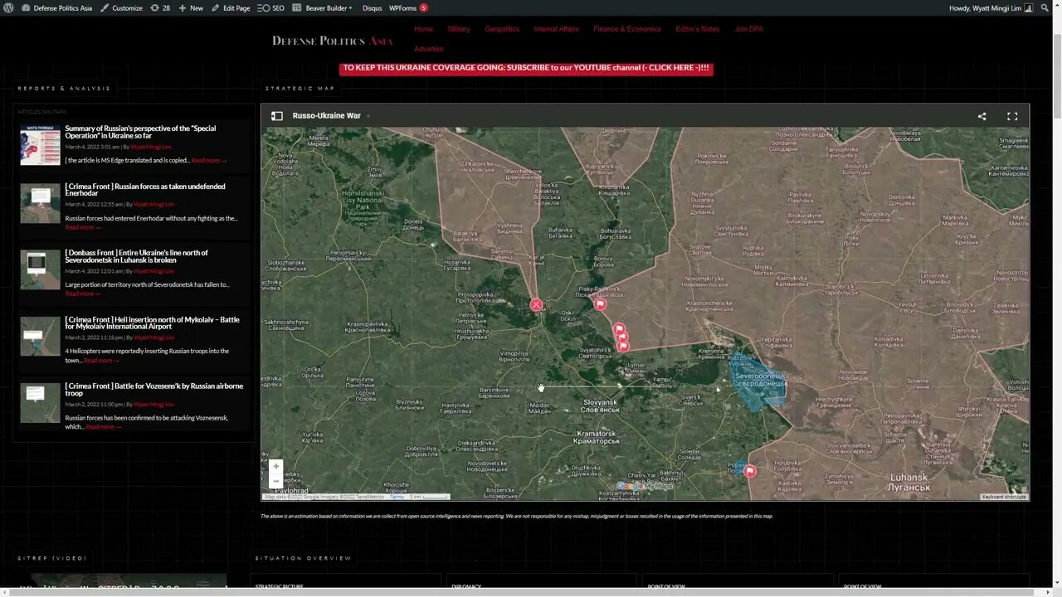Open Battle for Vozesens'k by airborne title
The width and height of the screenshot is (1062, 597).
(154, 389)
